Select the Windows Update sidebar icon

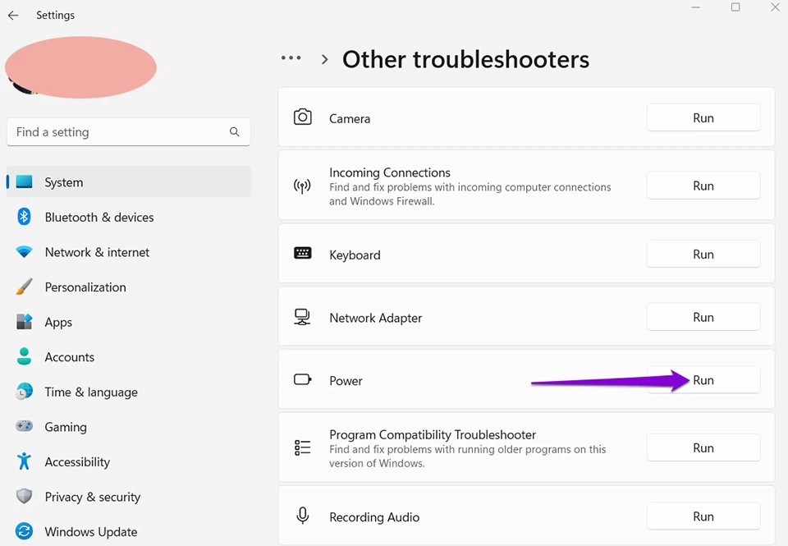pyautogui.click(x=25, y=532)
